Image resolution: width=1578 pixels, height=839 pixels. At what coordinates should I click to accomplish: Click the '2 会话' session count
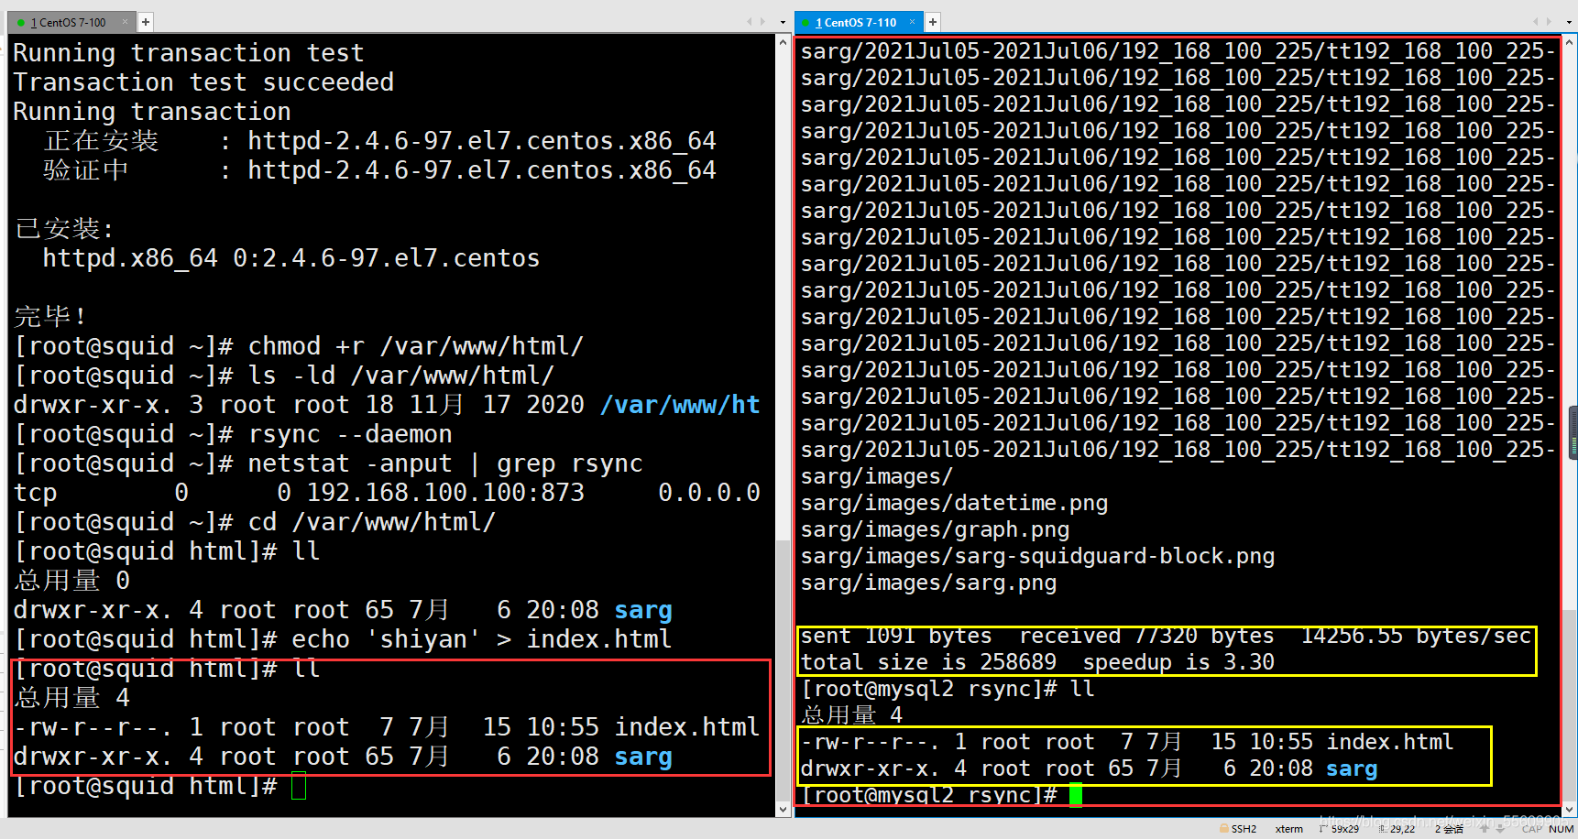click(x=1449, y=829)
